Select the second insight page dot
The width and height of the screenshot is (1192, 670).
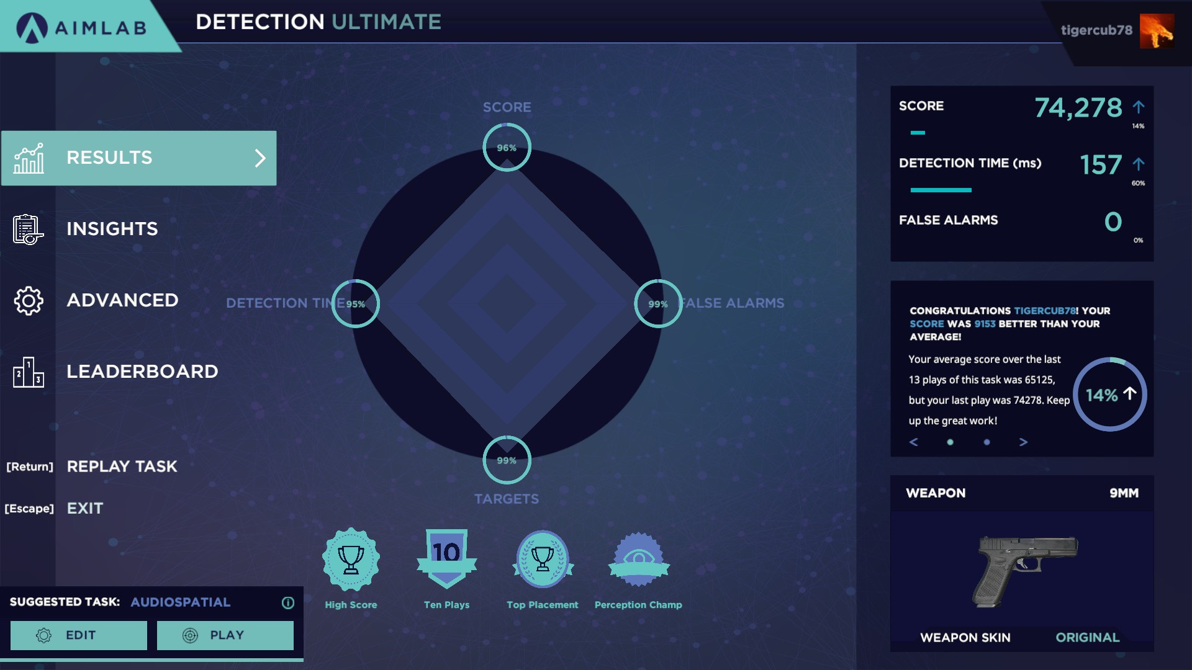[x=987, y=442]
